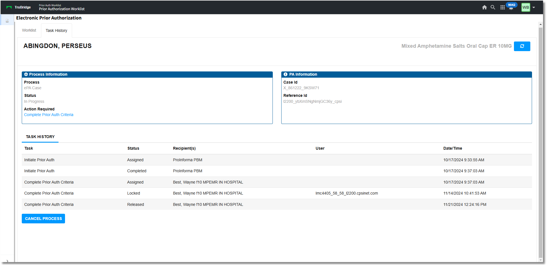Click Reference Id value l2200_ybXmSNgNmjGC36y_cpsi
This screenshot has width=547, height=266.
pos(312,101)
